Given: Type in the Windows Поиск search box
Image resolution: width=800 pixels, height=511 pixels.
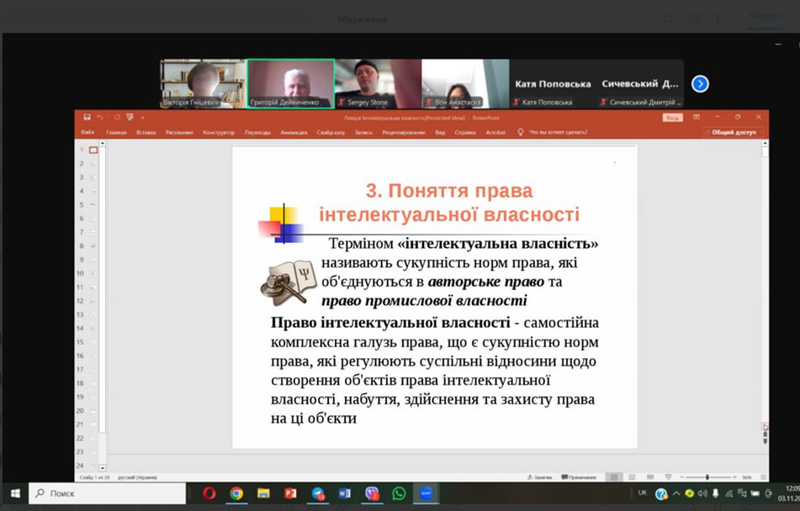Looking at the screenshot, I should 109,493.
